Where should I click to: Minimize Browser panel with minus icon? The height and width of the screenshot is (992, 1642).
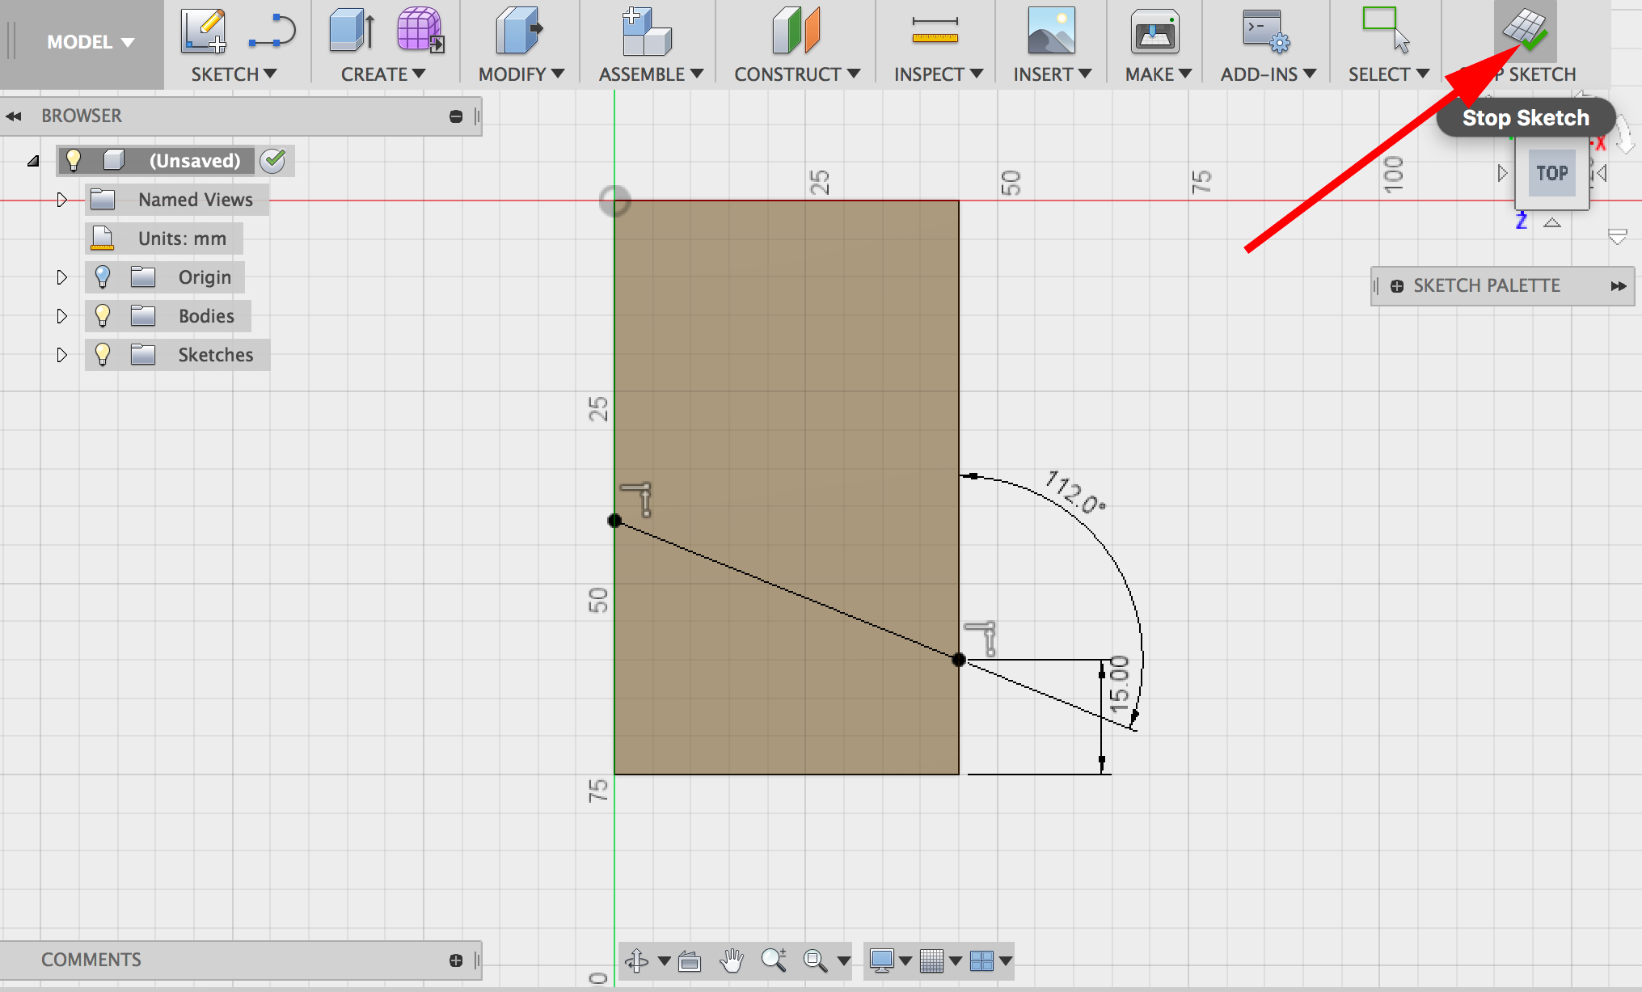456,116
